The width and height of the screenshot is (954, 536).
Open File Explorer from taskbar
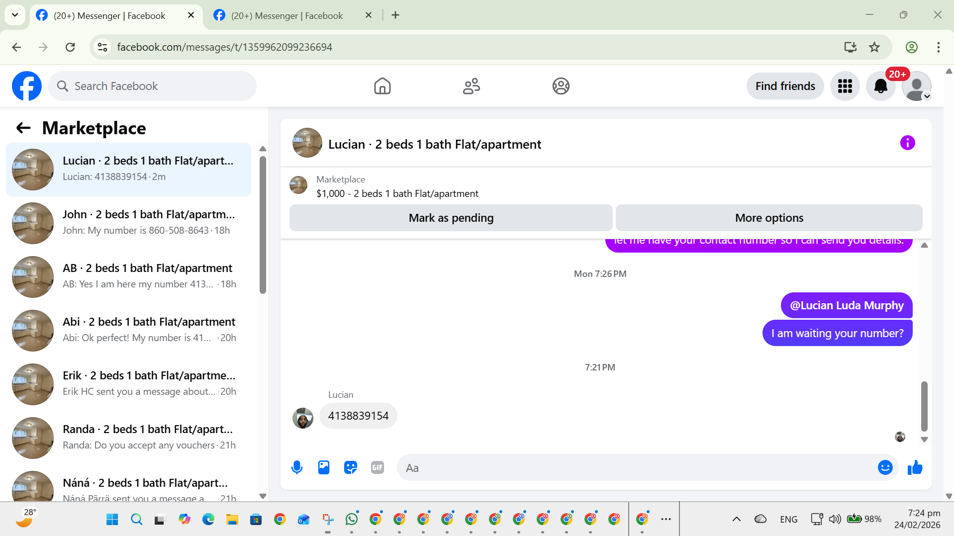pos(232,519)
